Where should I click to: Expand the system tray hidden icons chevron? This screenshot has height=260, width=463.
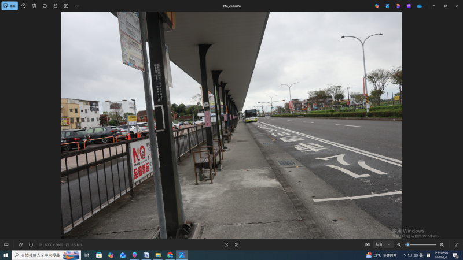(x=404, y=255)
